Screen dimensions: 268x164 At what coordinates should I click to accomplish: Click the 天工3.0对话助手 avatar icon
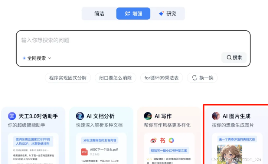click(x=12, y=116)
